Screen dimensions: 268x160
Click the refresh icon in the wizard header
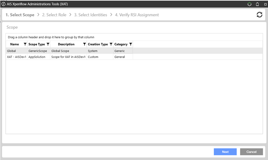coord(259,15)
